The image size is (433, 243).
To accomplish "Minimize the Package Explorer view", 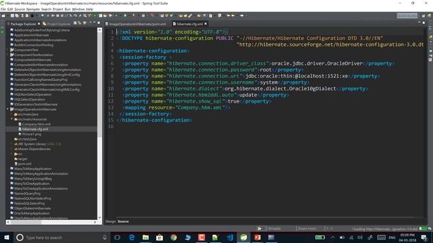I will (95, 23).
